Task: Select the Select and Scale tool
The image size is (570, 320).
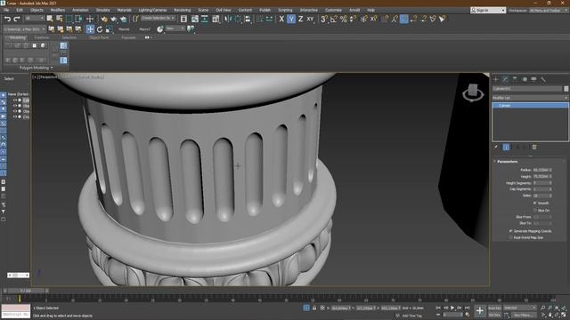Action: (109, 29)
